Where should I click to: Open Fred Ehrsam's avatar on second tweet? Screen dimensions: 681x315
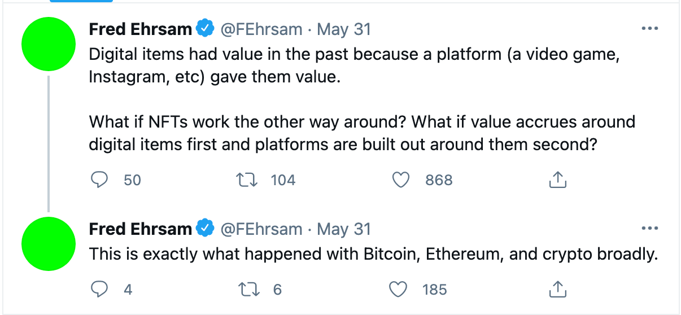(49, 244)
